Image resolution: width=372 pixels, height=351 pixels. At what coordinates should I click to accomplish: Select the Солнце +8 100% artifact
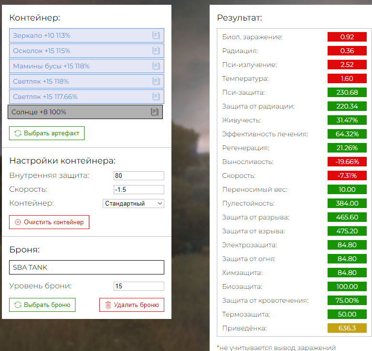click(x=76, y=112)
